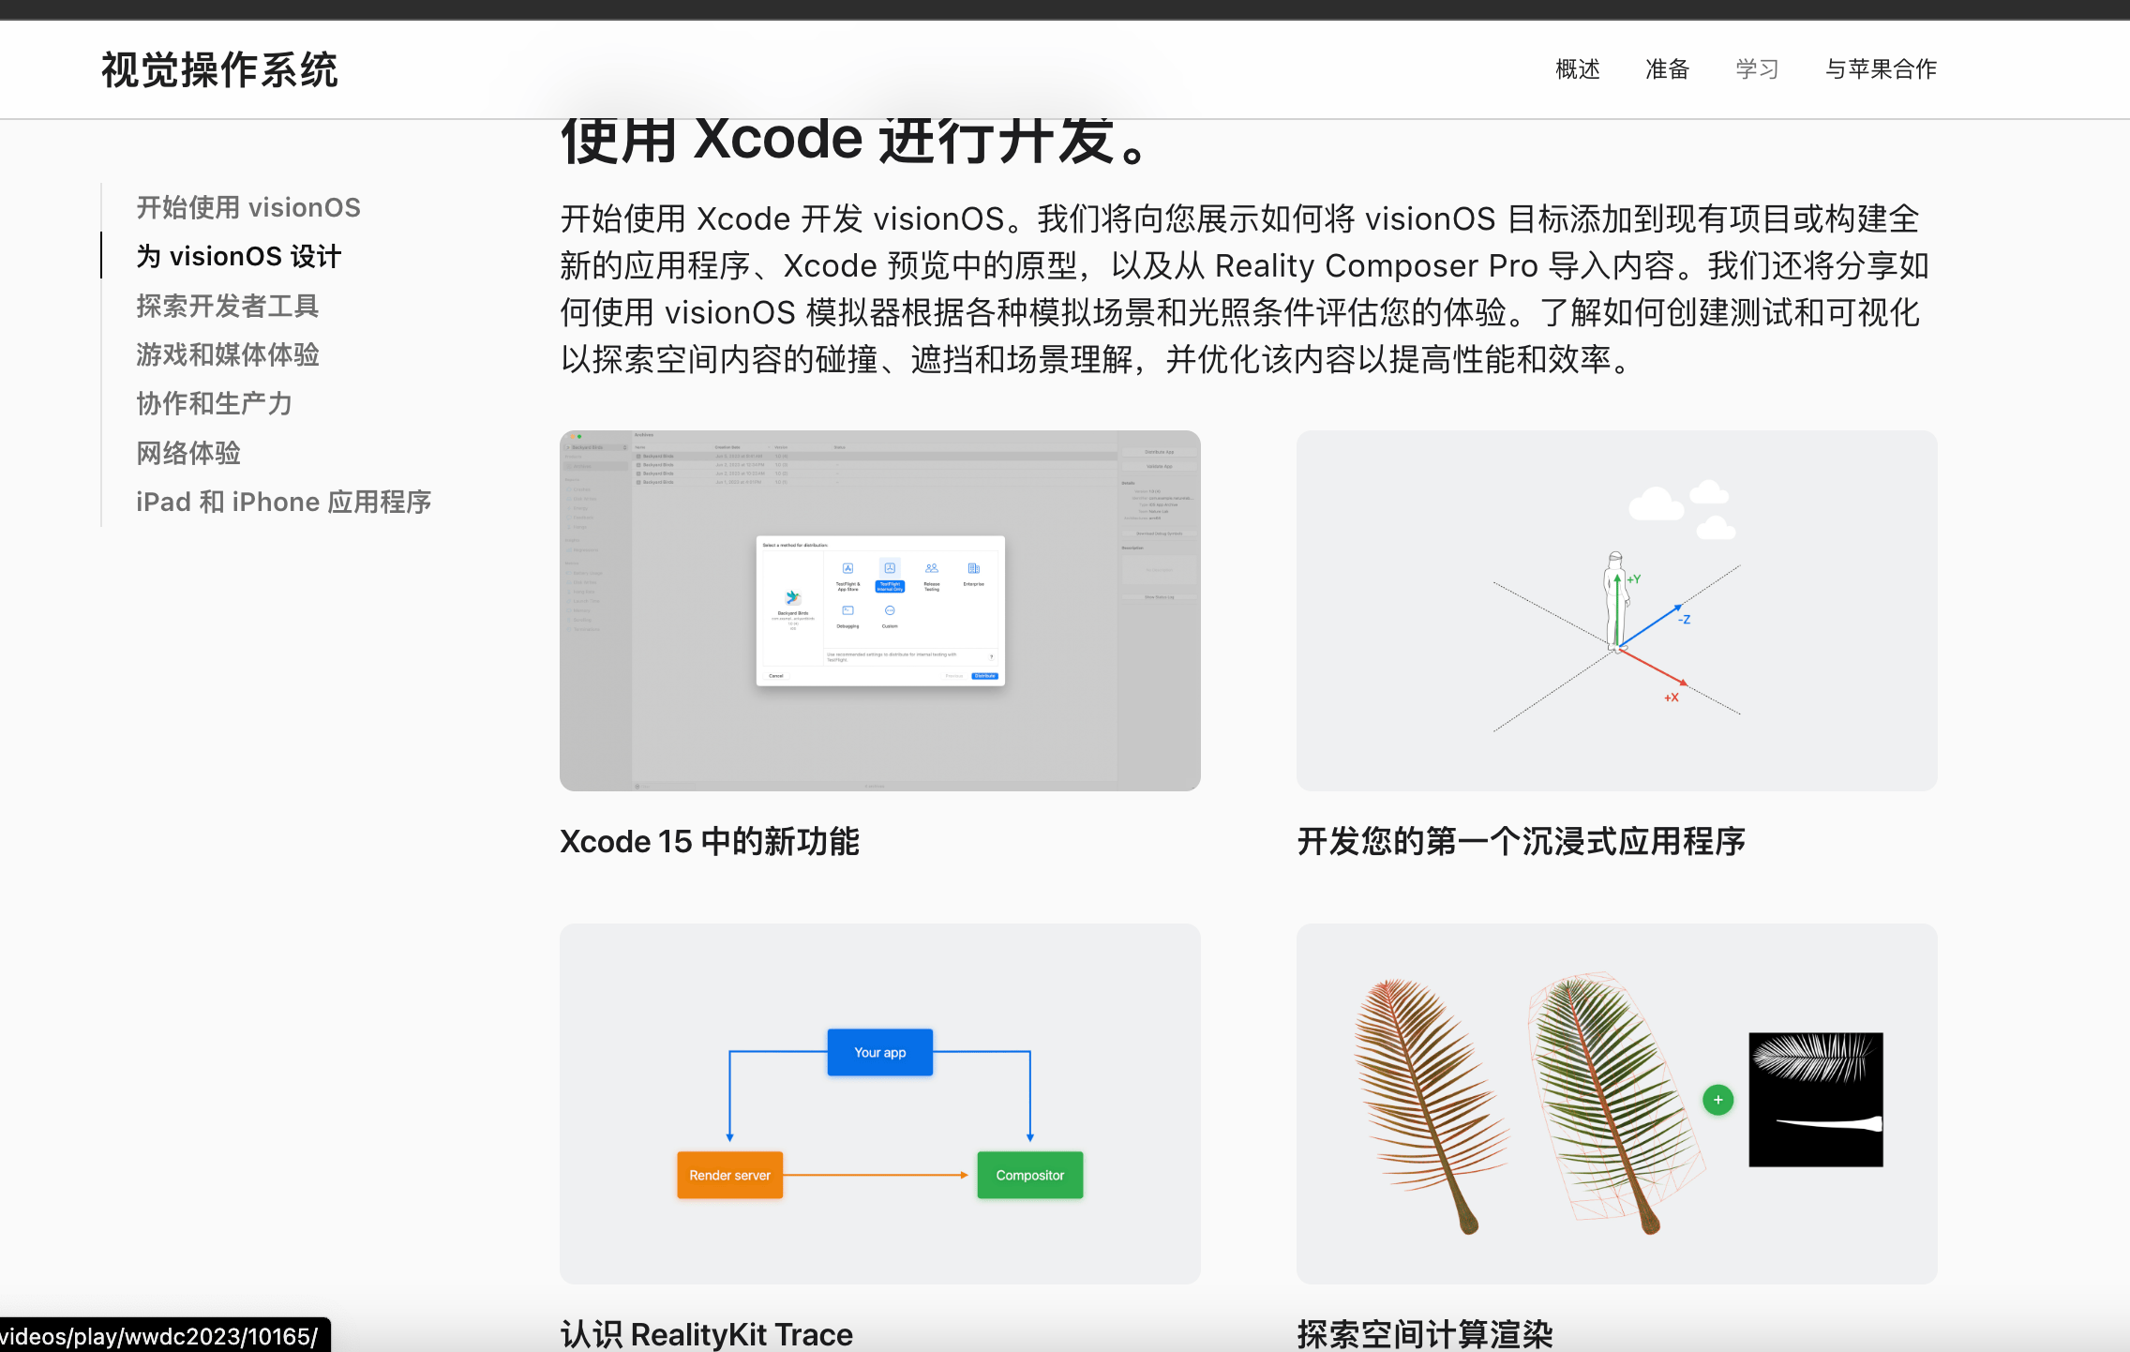
Task: Open the 视觉操作系统 page title link
Action: [x=219, y=70]
